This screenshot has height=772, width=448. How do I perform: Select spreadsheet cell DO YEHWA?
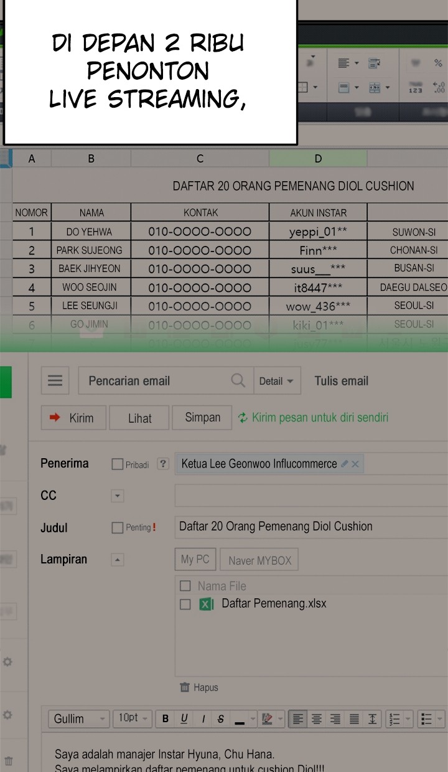(x=91, y=232)
